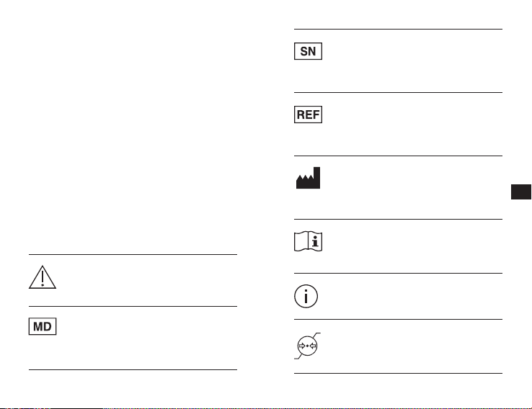Click the warning triangle caution symbol

click(43, 277)
